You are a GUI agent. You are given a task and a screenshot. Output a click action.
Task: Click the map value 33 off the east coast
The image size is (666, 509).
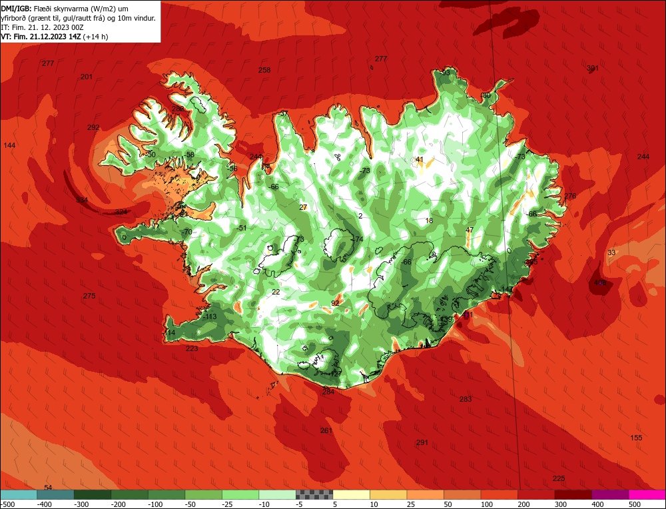611,253
